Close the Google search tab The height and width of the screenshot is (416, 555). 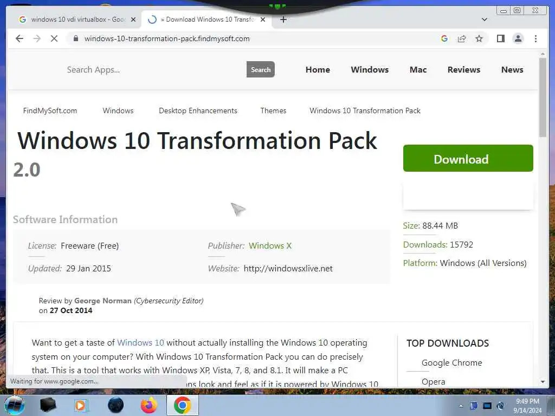[x=133, y=19]
